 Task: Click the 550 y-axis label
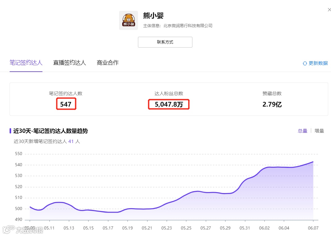click(19, 154)
